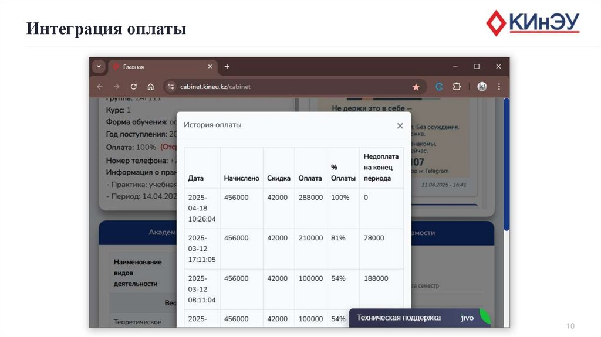Open the tab search dropdown arrow
Image resolution: width=601 pixels, height=337 pixels.
[x=99, y=66]
